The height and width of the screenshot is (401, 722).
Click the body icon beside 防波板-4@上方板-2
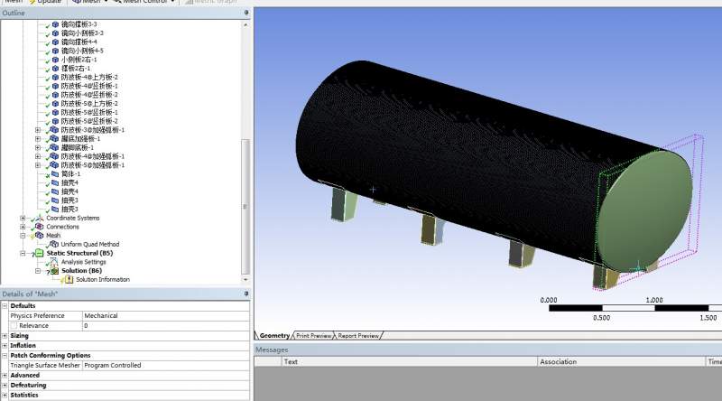55,77
